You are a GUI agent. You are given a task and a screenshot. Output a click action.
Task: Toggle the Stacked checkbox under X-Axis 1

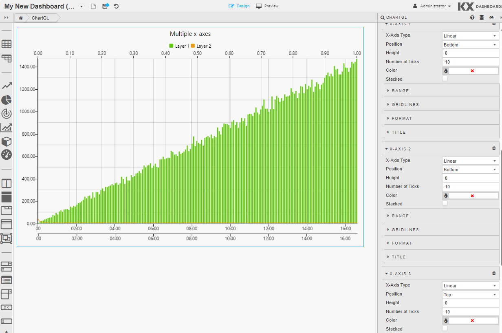pos(445,79)
